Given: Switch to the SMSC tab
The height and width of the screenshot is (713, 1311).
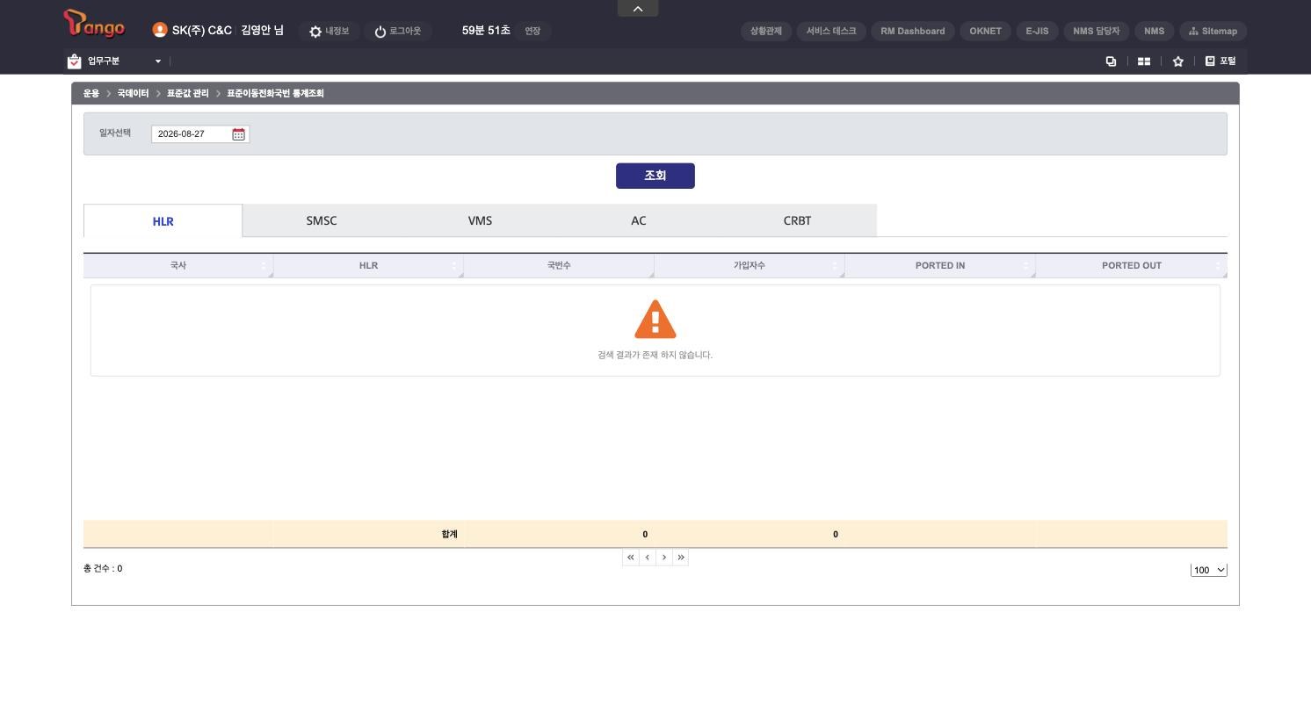Looking at the screenshot, I should point(322,220).
